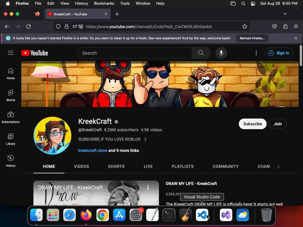This screenshot has height=227, width=303.
Task: Bookmark this page with the star
Action: pos(245,27)
